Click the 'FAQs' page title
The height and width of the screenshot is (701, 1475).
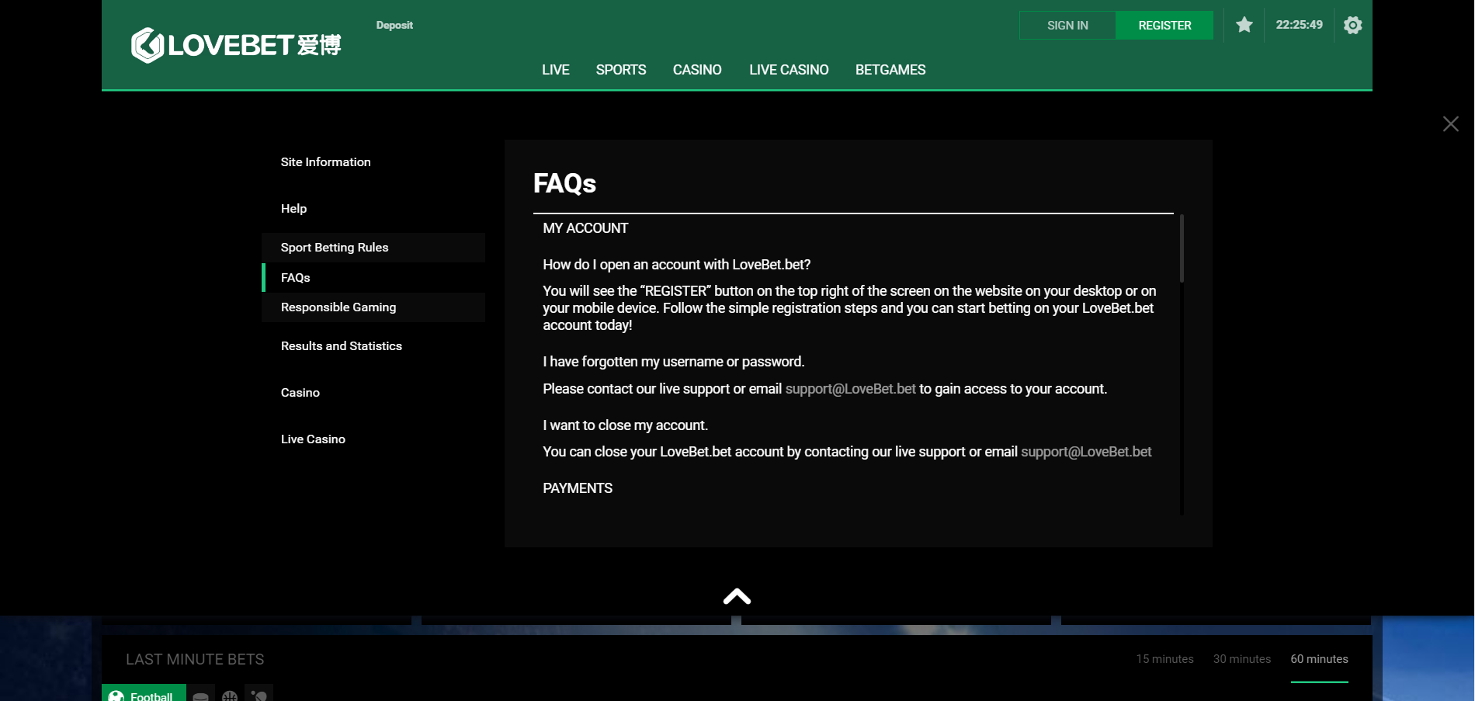(x=564, y=183)
